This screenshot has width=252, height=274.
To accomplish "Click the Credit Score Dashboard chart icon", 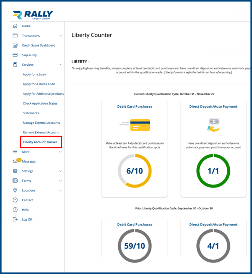I will (x=15, y=45).
